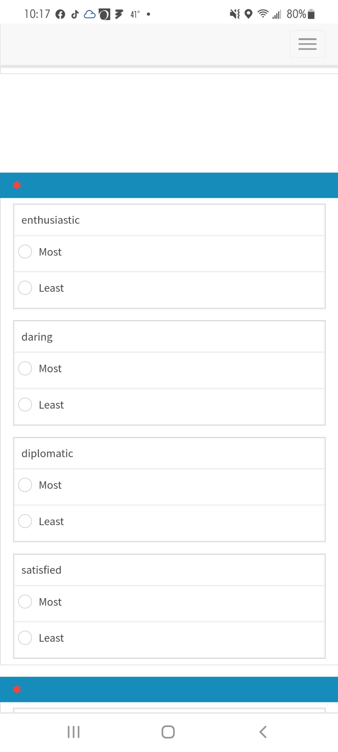Mark diplomatic as Most
The height and width of the screenshot is (752, 338).
[25, 485]
